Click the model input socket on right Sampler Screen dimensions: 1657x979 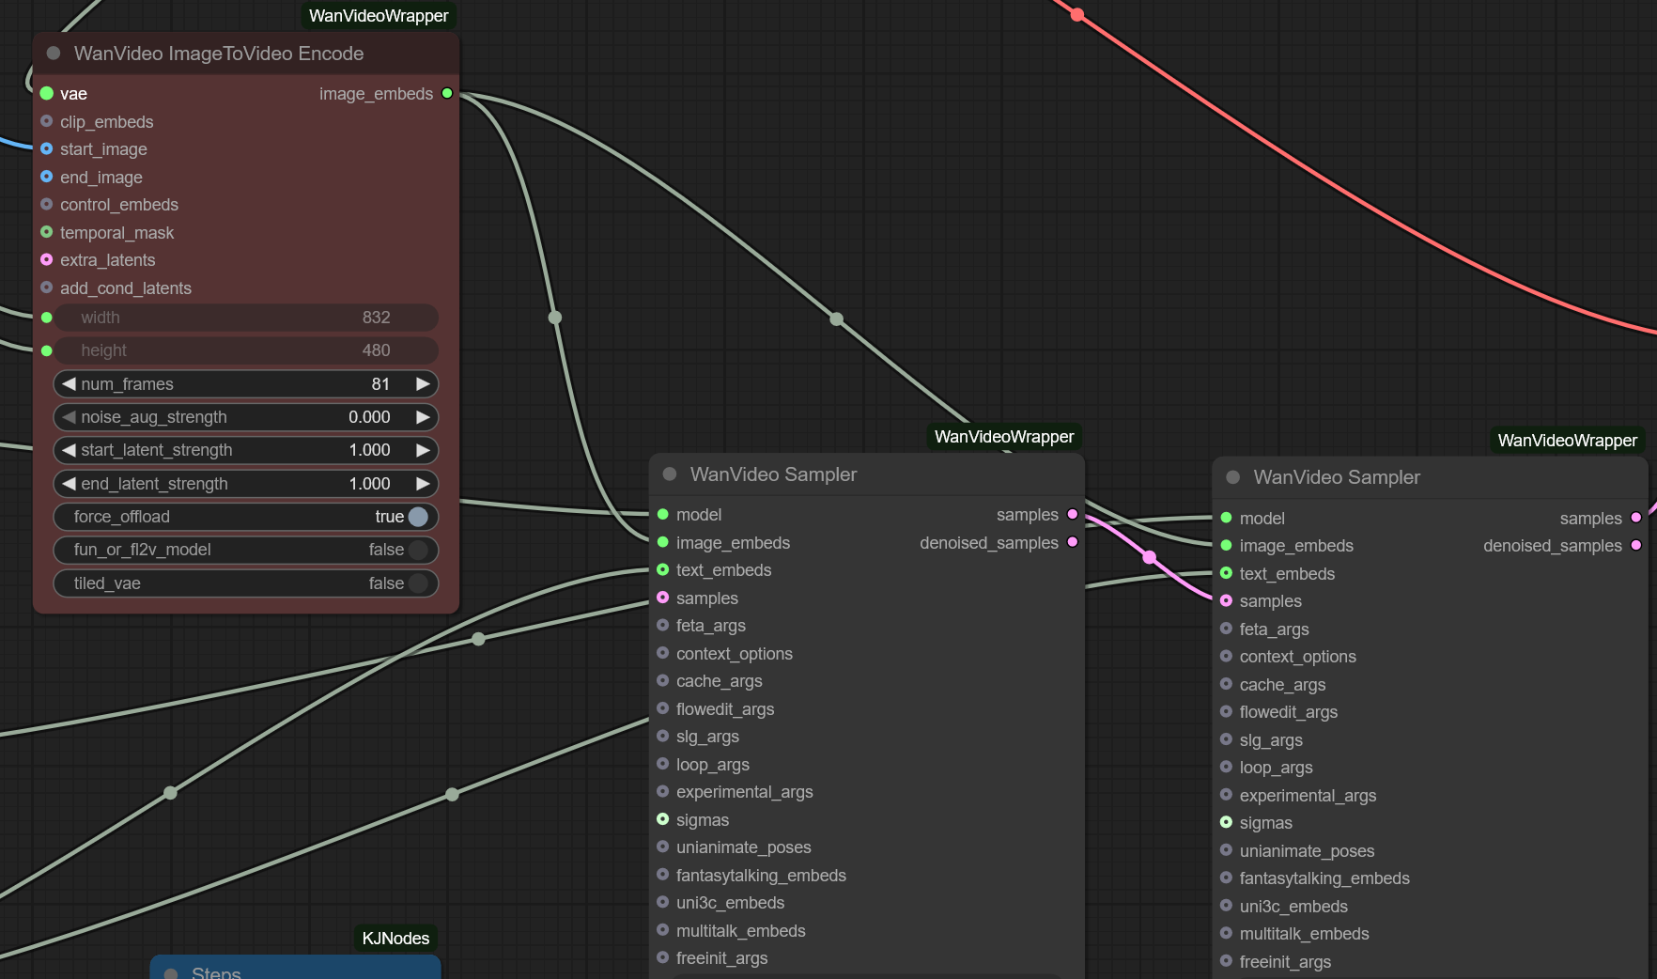point(1227,518)
